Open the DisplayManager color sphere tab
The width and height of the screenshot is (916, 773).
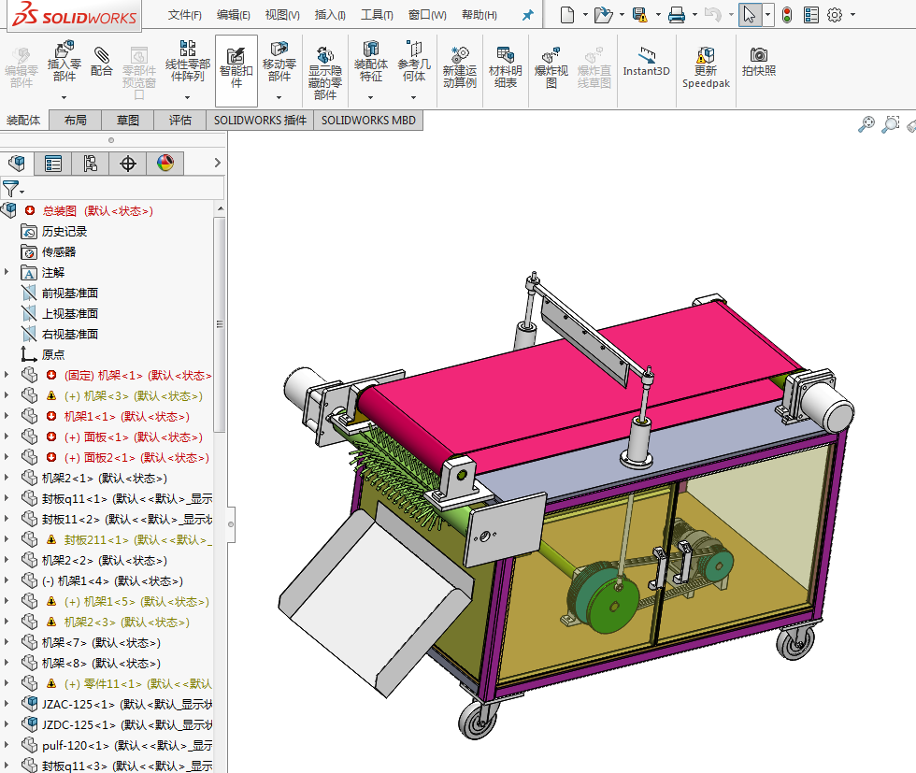(165, 164)
